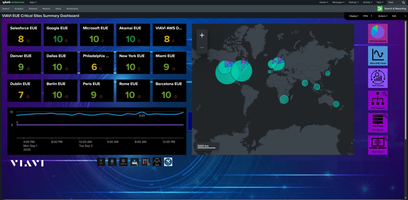Open the Paris EUE score tile
The image size is (408, 200).
tap(96, 91)
